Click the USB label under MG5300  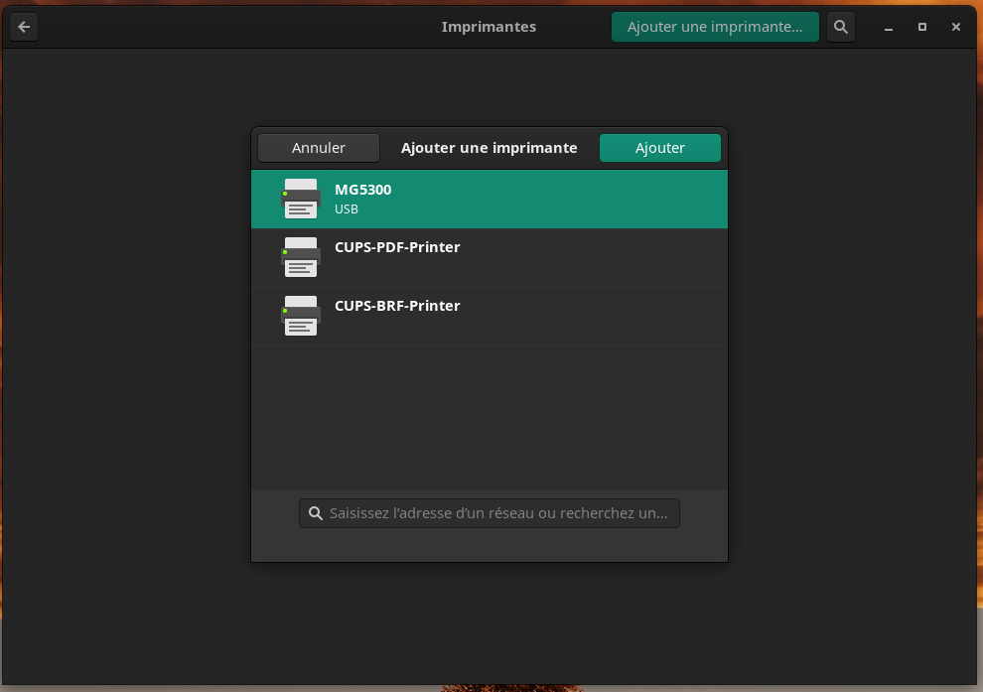pyautogui.click(x=347, y=209)
